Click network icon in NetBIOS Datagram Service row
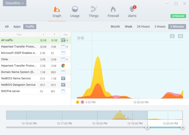The height and width of the screenshot is (135, 189). [63, 85]
